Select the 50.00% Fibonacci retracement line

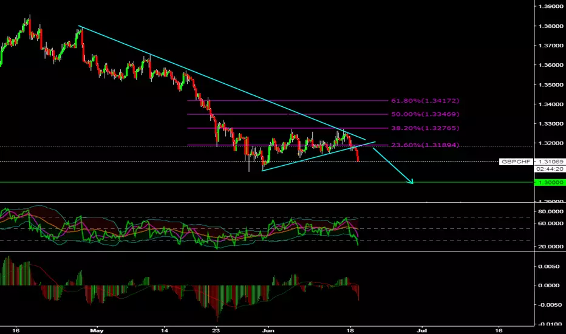click(289, 114)
